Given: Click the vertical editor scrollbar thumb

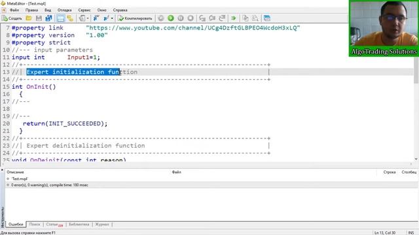Looking at the screenshot, I should point(416,69).
